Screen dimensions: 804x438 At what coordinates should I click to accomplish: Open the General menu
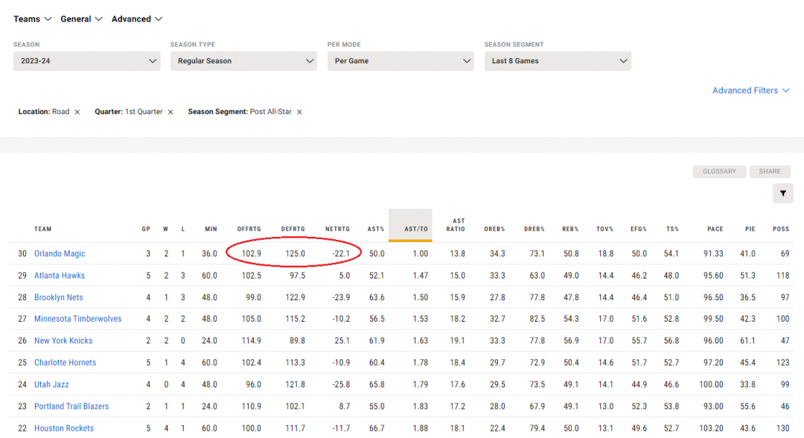[x=81, y=19]
